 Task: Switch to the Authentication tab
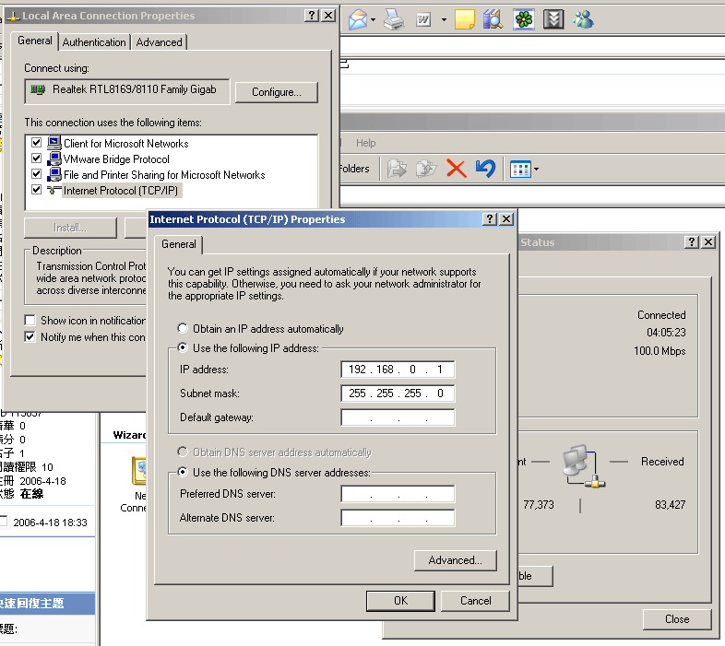pyautogui.click(x=94, y=42)
